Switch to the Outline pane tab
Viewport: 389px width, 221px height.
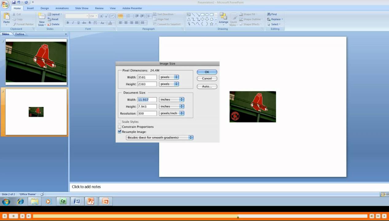(20, 34)
